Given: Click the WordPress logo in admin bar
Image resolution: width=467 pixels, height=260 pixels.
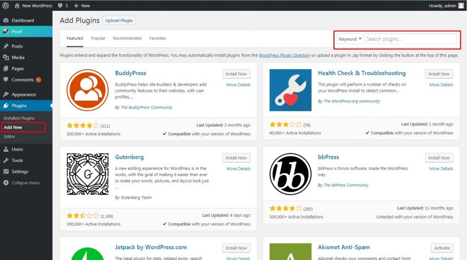Looking at the screenshot, I should 5,5.
